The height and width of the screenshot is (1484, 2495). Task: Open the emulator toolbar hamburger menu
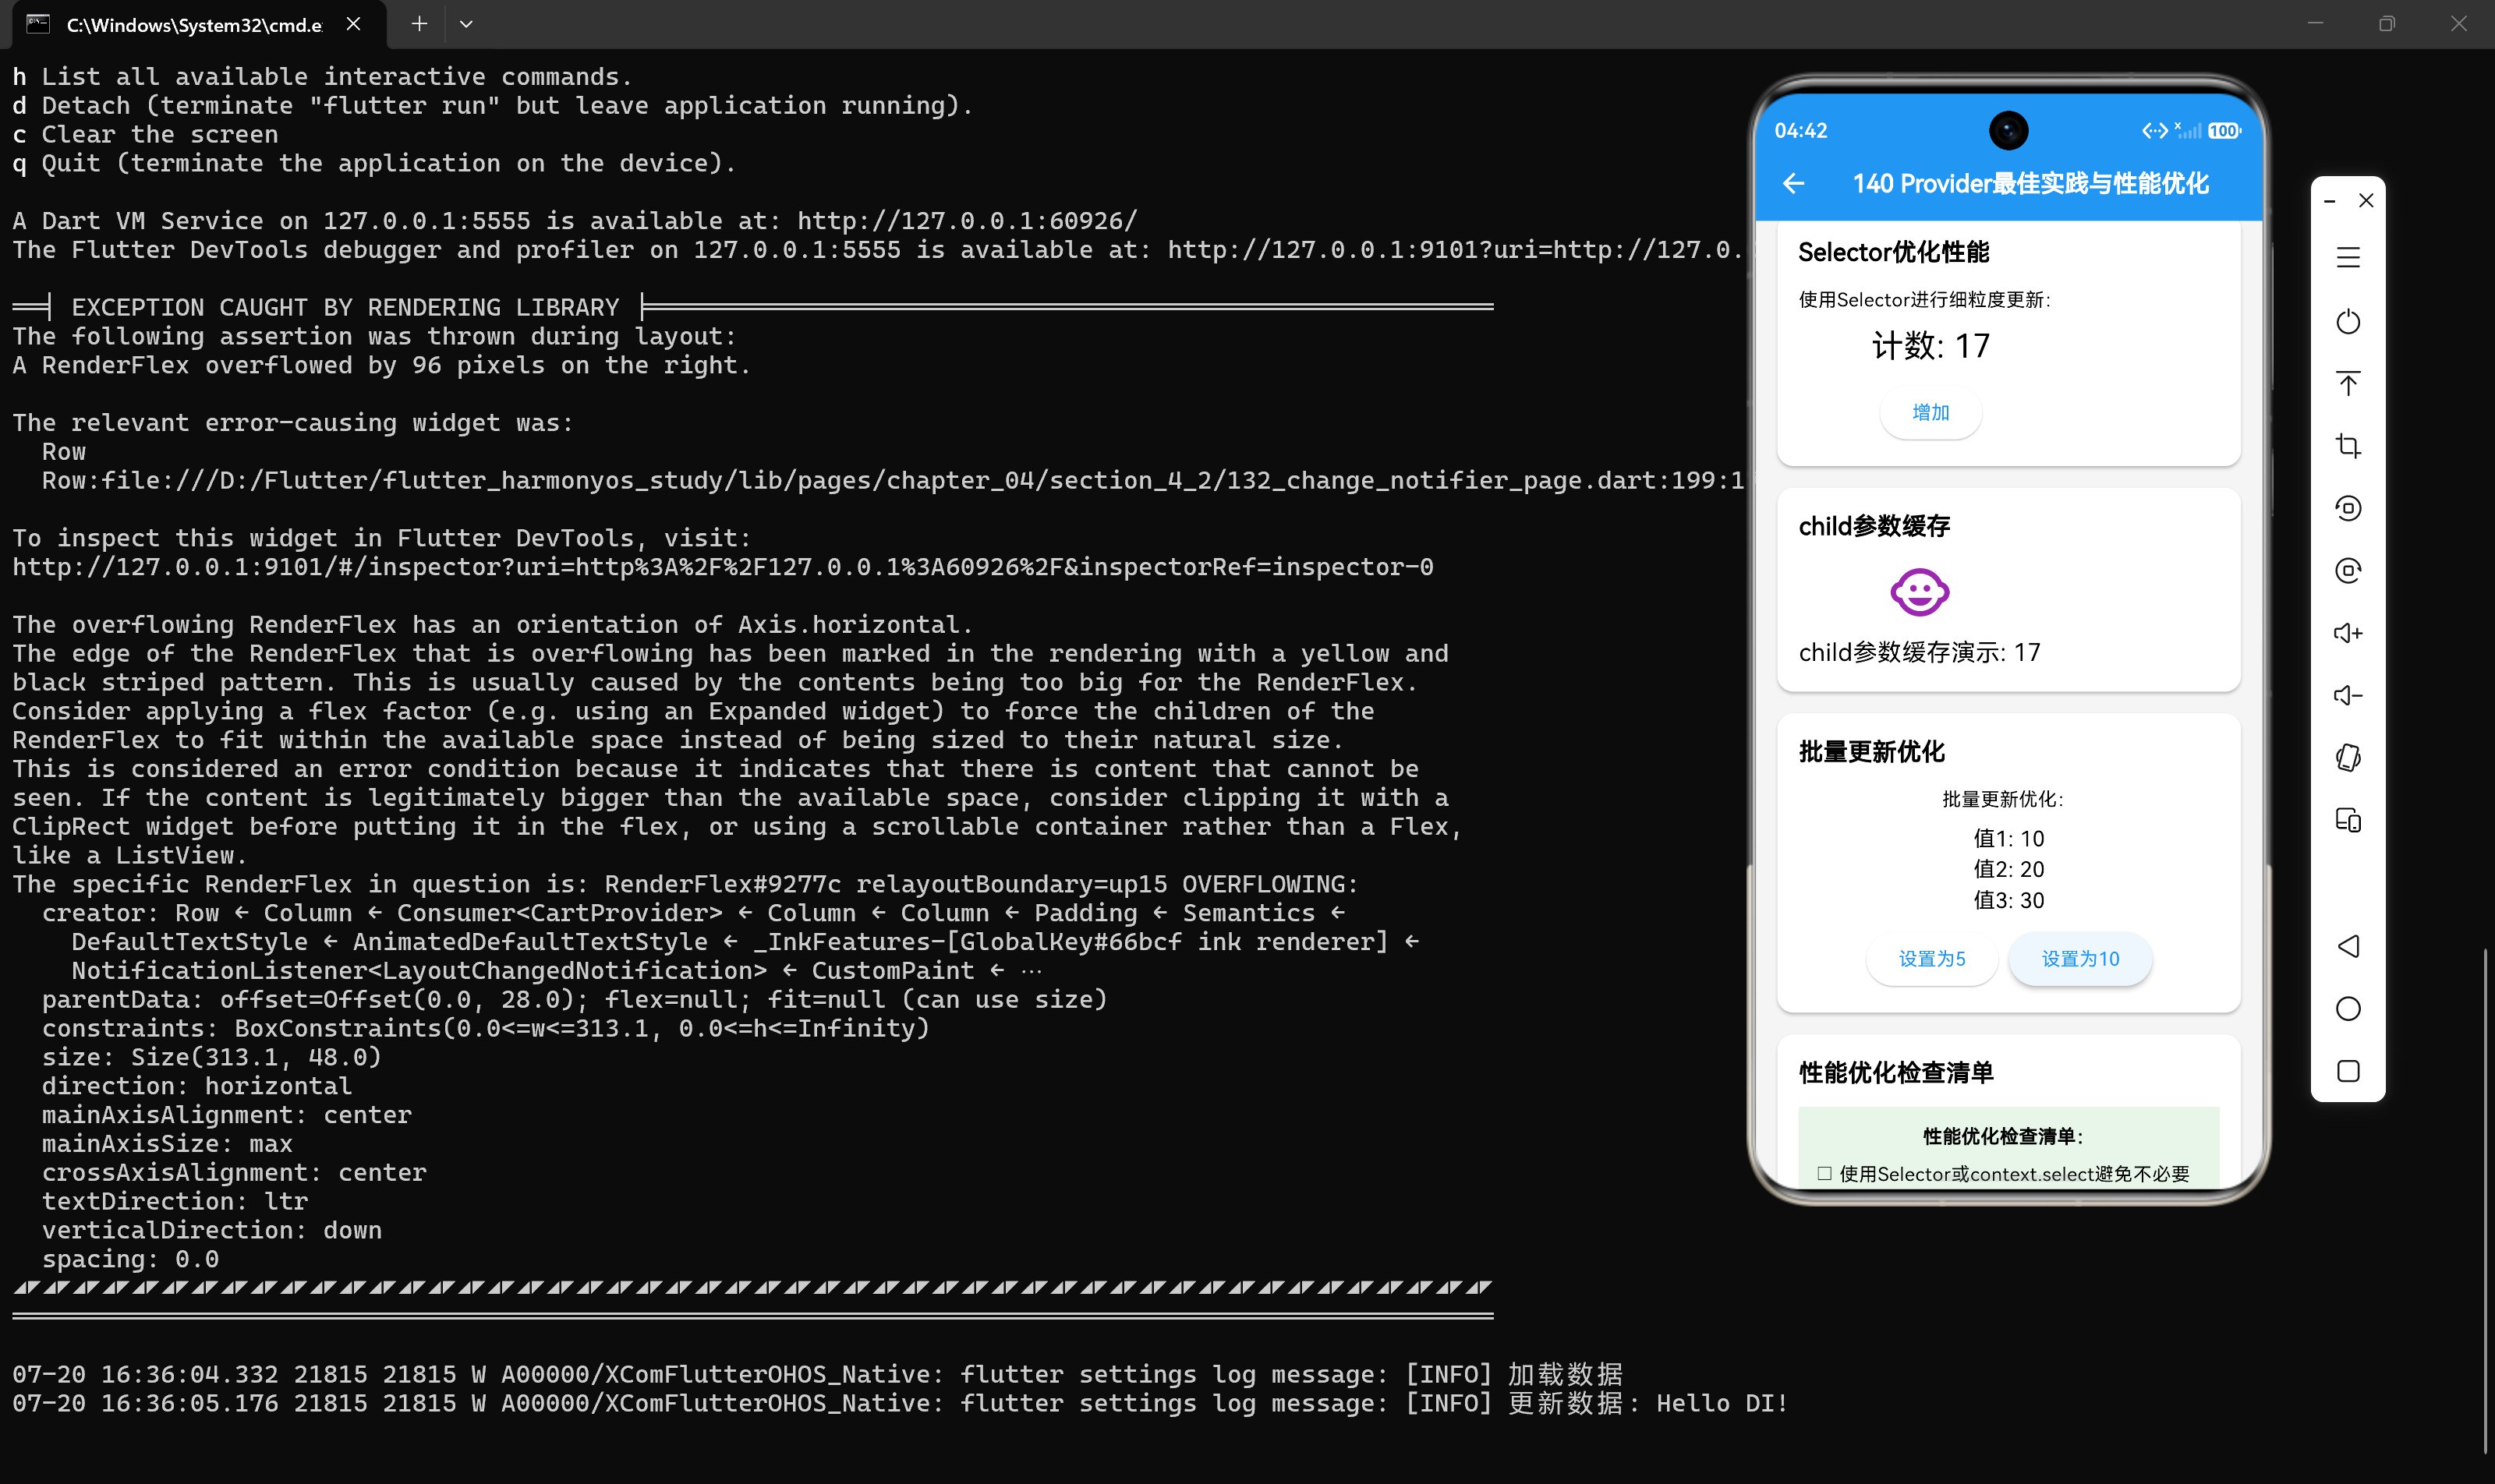pyautogui.click(x=2348, y=258)
